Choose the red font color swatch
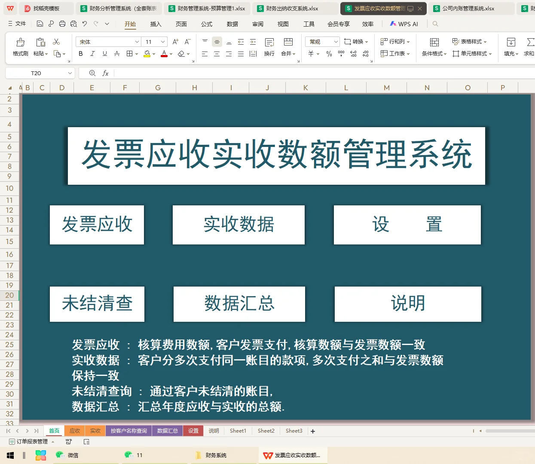 [x=164, y=54]
